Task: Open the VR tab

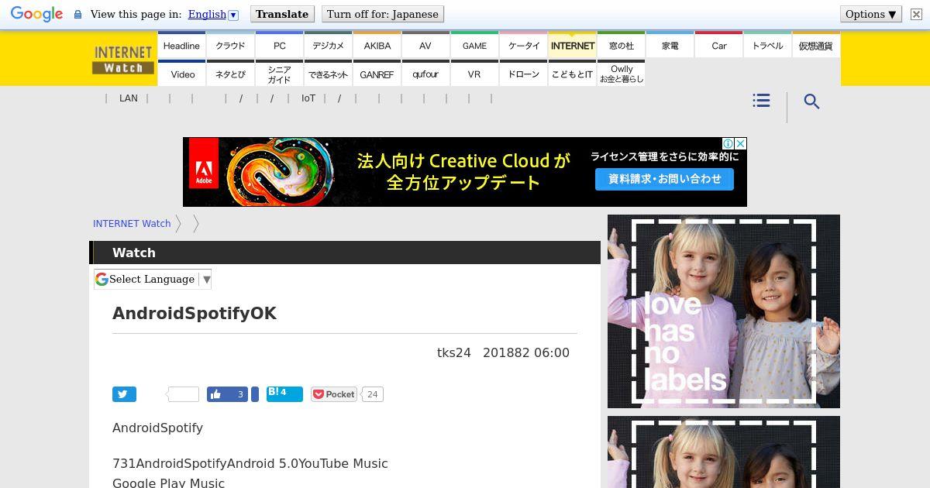Action: coord(474,74)
